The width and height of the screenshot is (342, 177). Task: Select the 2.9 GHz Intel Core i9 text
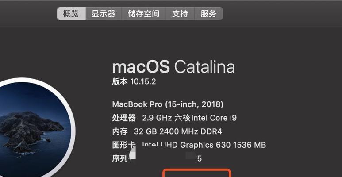[189, 118]
